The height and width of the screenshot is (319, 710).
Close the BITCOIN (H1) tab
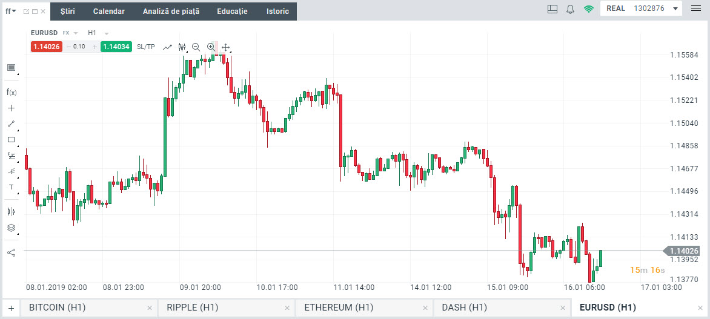150,308
